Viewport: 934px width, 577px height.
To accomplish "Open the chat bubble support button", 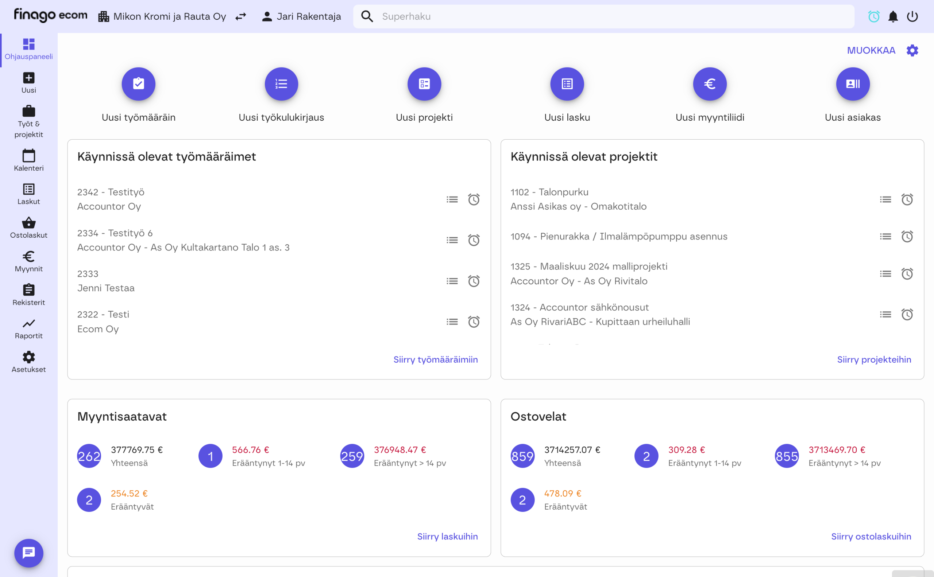I will pos(29,553).
